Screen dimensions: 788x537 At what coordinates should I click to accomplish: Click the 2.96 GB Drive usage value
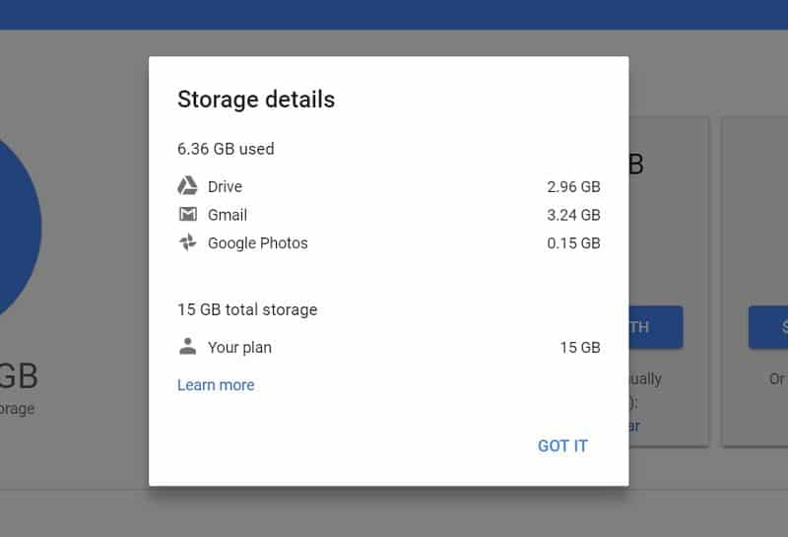pyautogui.click(x=573, y=186)
